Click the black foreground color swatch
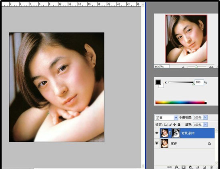 (x=158, y=82)
